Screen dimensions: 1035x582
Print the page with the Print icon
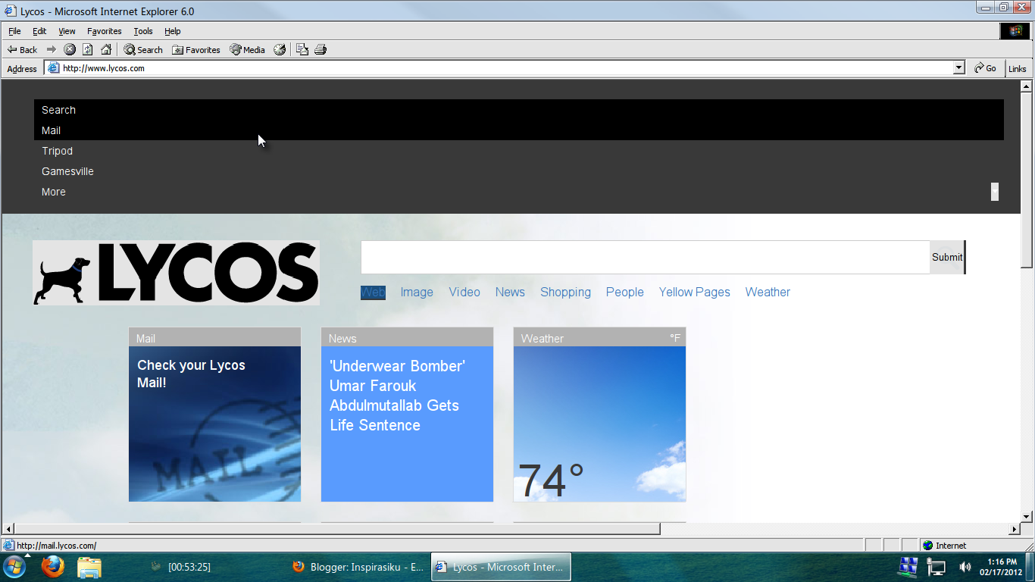[321, 49]
